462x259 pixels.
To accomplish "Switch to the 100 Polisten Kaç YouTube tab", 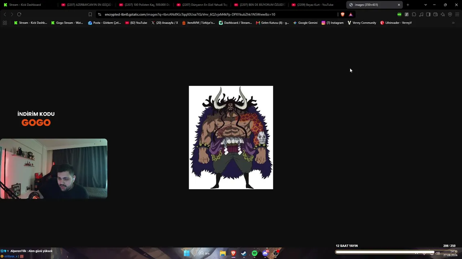I will pyautogui.click(x=144, y=5).
